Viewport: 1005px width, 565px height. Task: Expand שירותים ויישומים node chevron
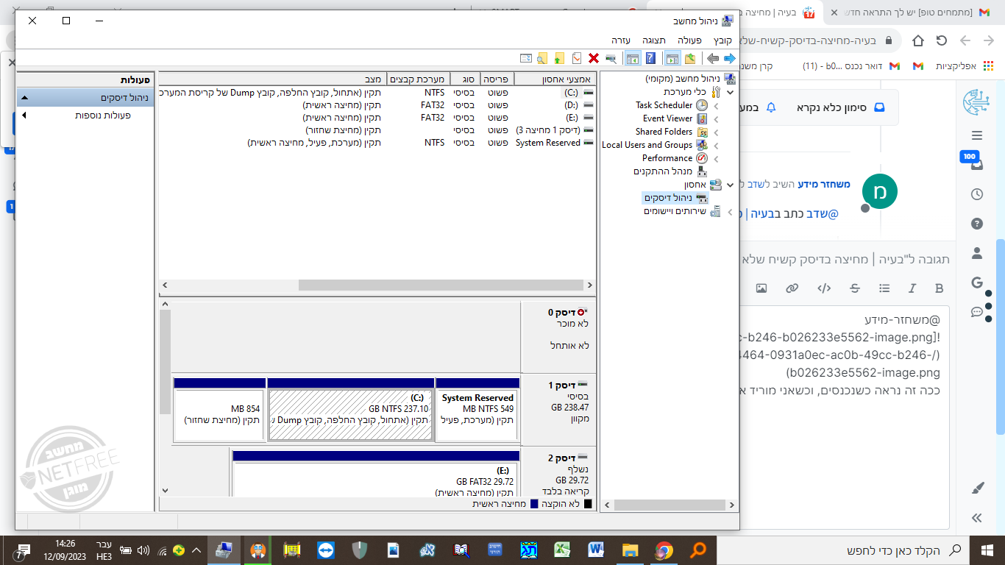[x=730, y=212]
